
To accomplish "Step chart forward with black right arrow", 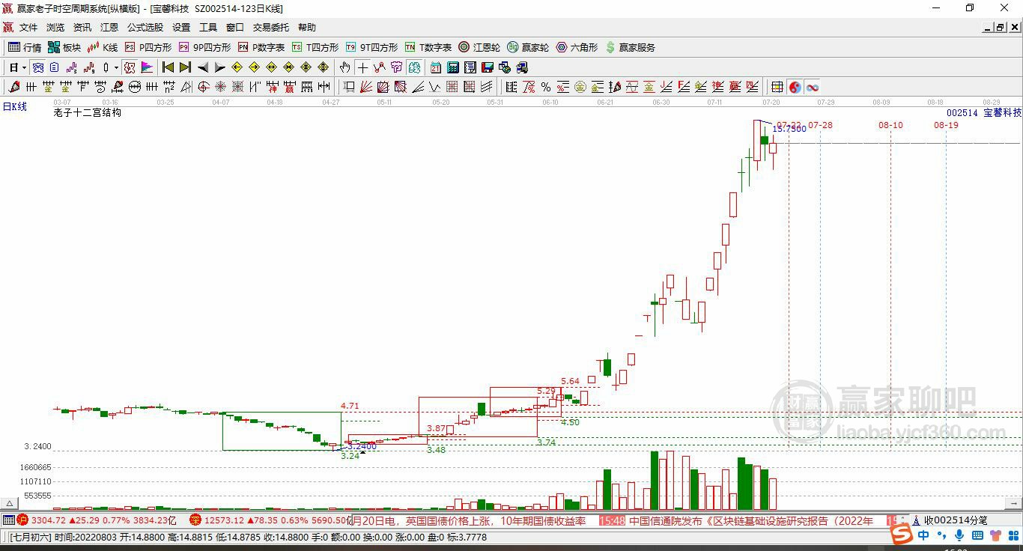I will click(x=219, y=67).
